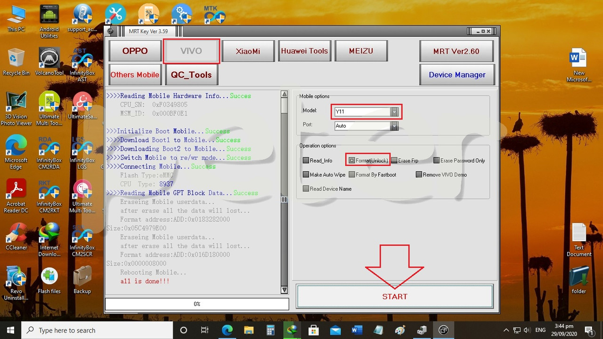Click the 0% progress bar
Image resolution: width=603 pixels, height=339 pixels.
[197, 304]
